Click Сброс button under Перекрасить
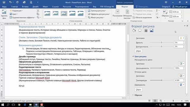This screenshot has height=107, width=190. 138,90
